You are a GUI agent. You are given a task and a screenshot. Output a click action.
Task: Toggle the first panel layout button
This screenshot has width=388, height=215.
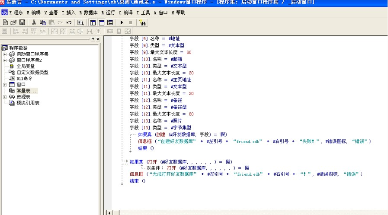click(x=93, y=22)
